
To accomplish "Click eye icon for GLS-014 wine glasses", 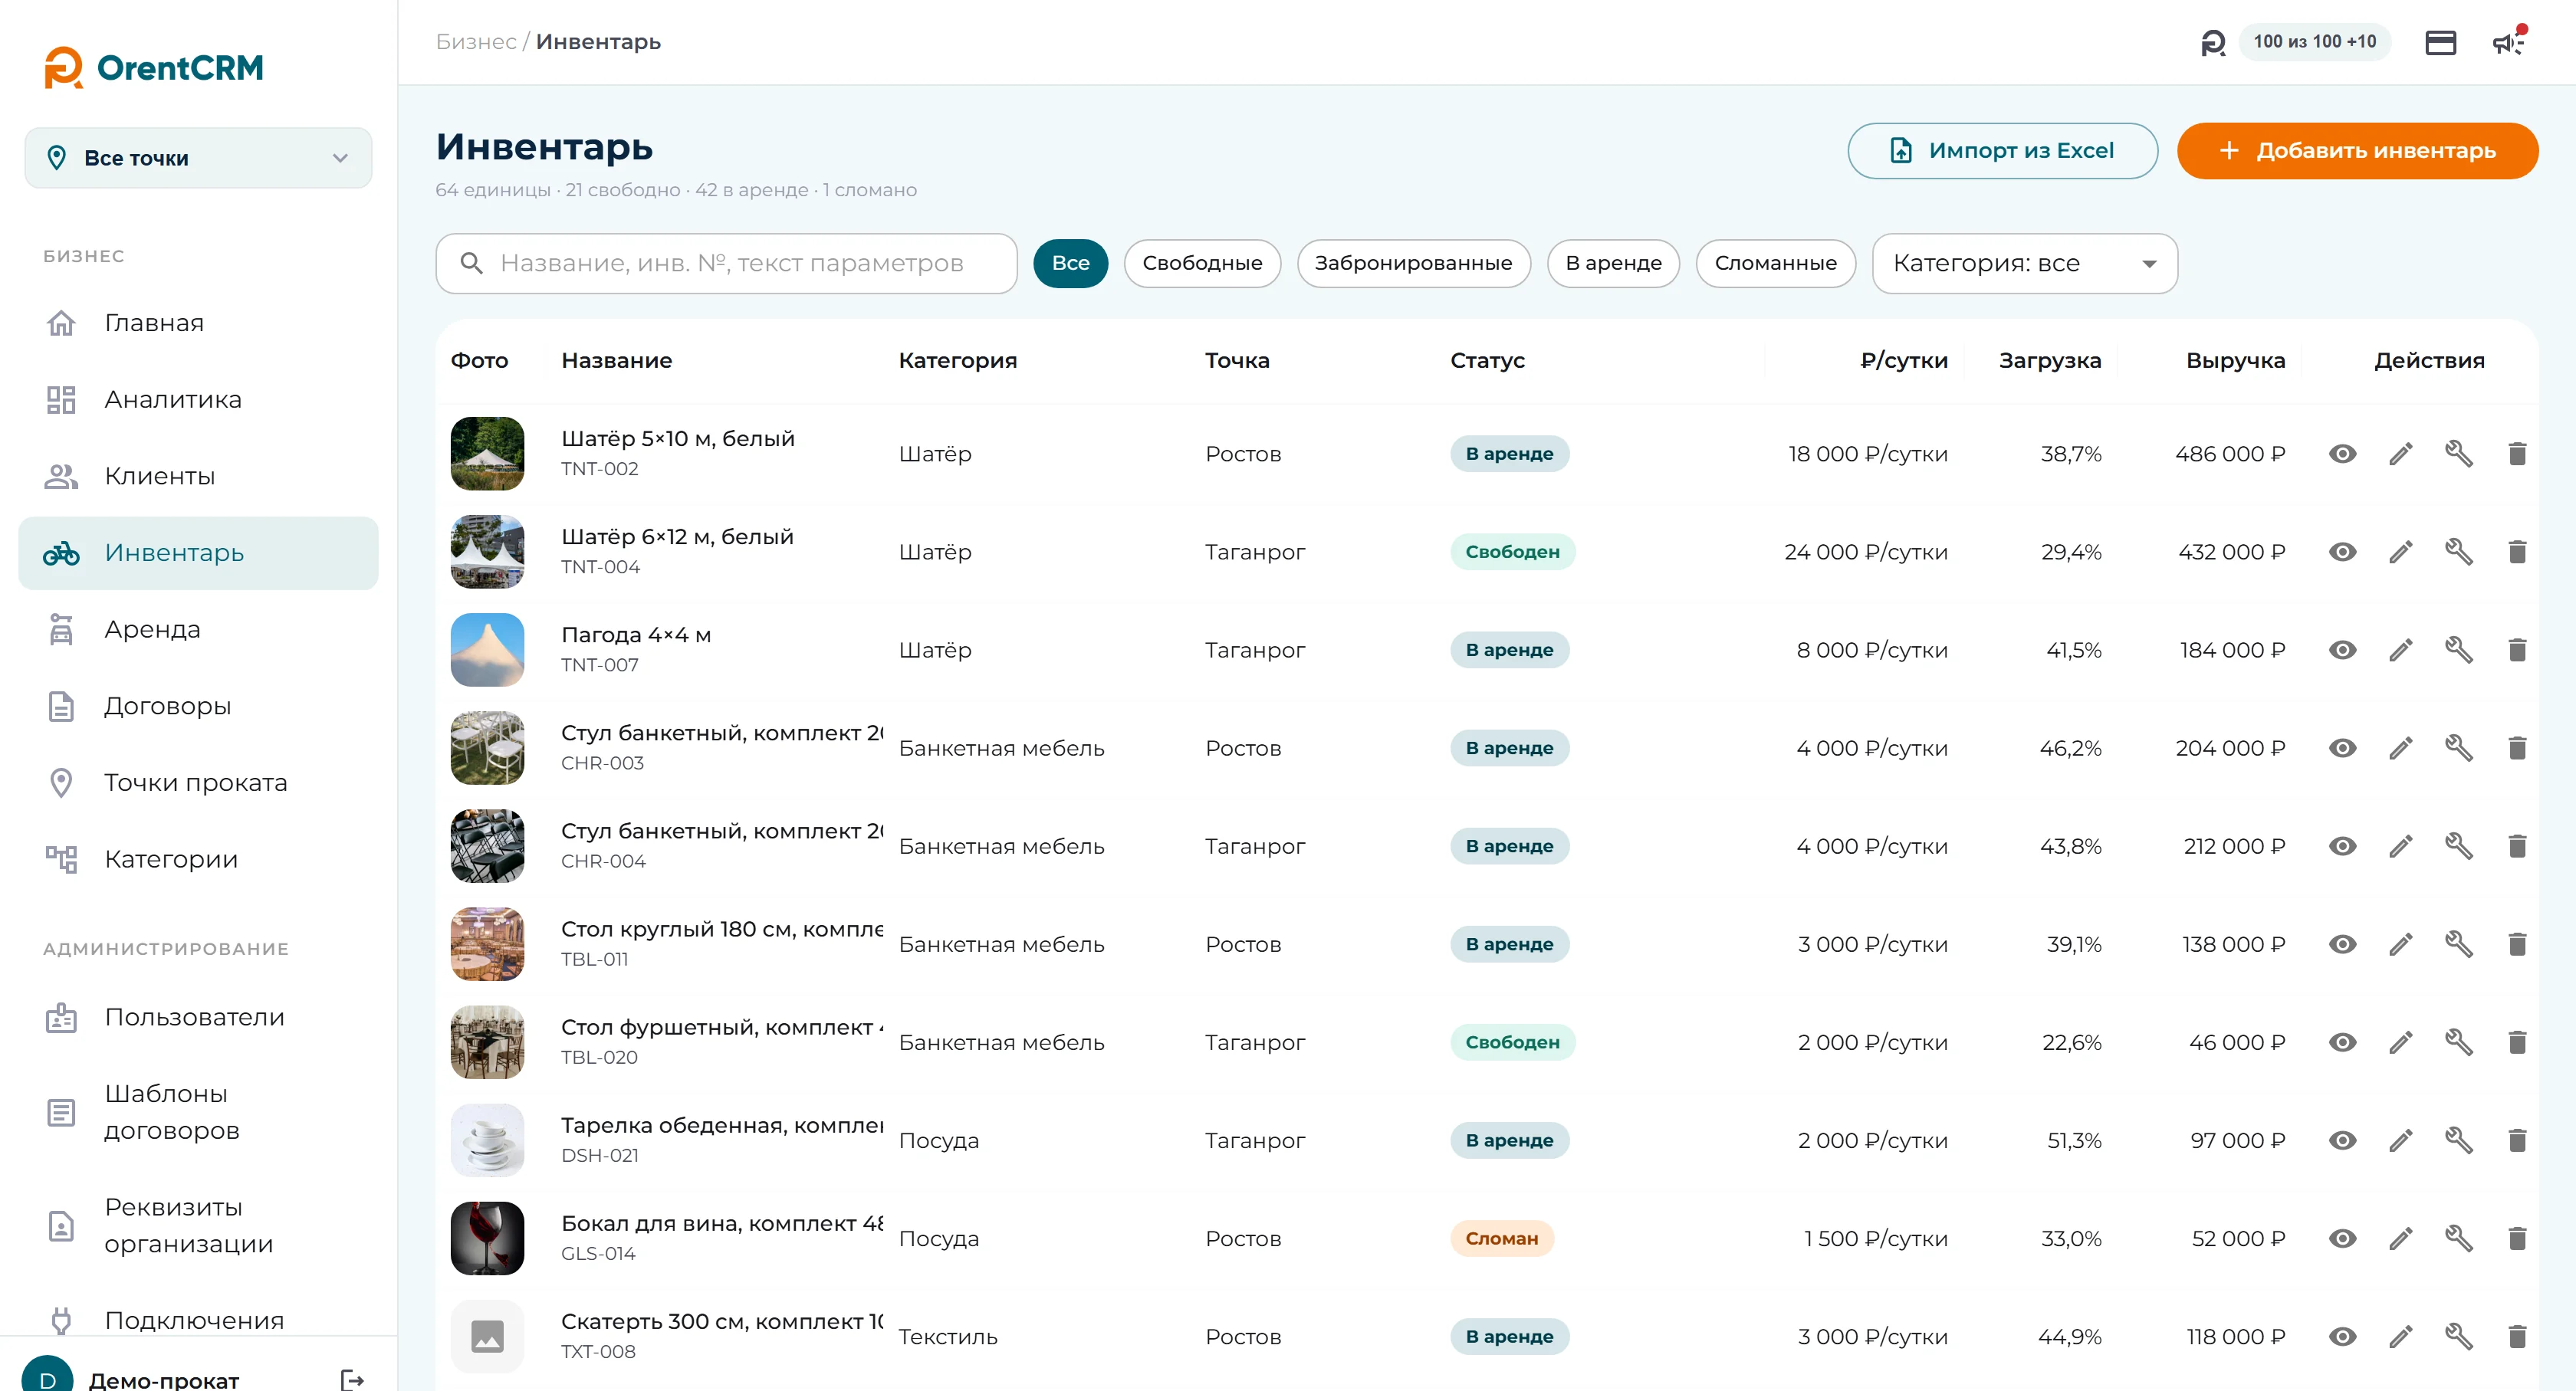I will coord(2342,1238).
